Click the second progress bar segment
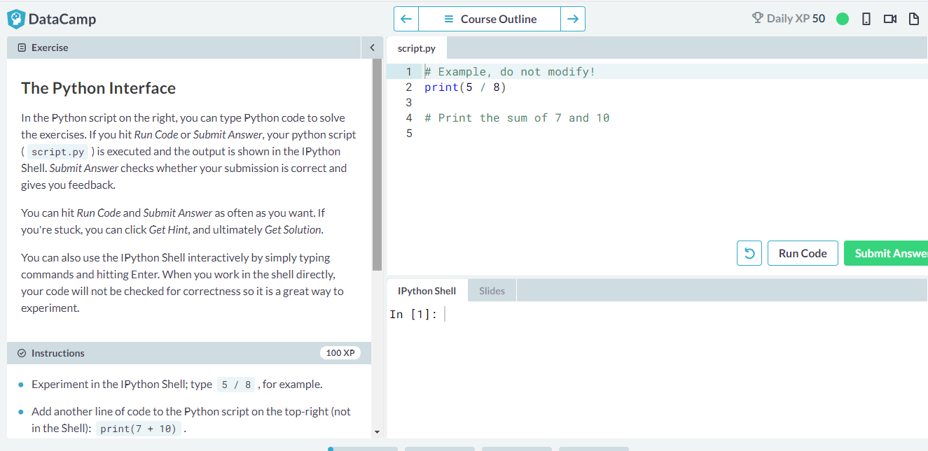This screenshot has height=451, width=928. pyautogui.click(x=439, y=449)
